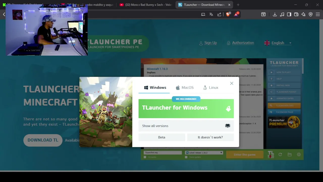Click the TLauncher favicon on active tab
The height and width of the screenshot is (182, 323).
pos(180,5)
